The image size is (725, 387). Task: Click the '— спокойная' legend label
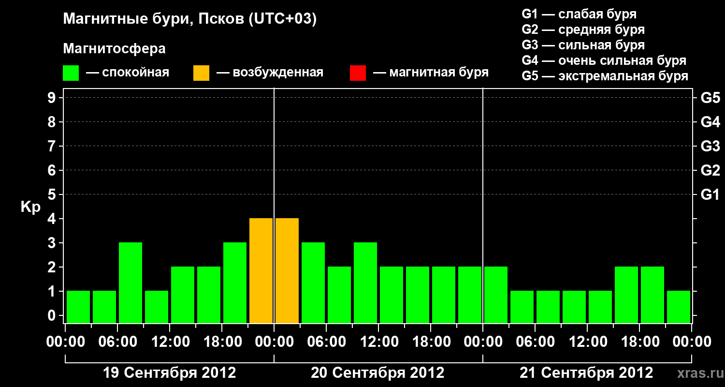click(x=128, y=73)
